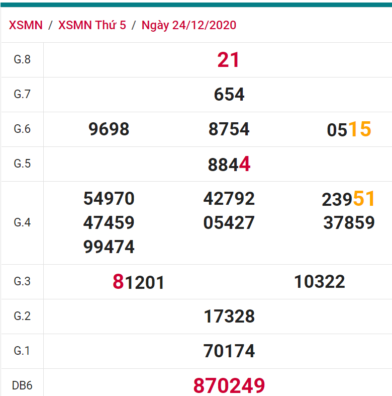Click G.6 number 8754
The width and height of the screenshot is (392, 396).
point(229,129)
